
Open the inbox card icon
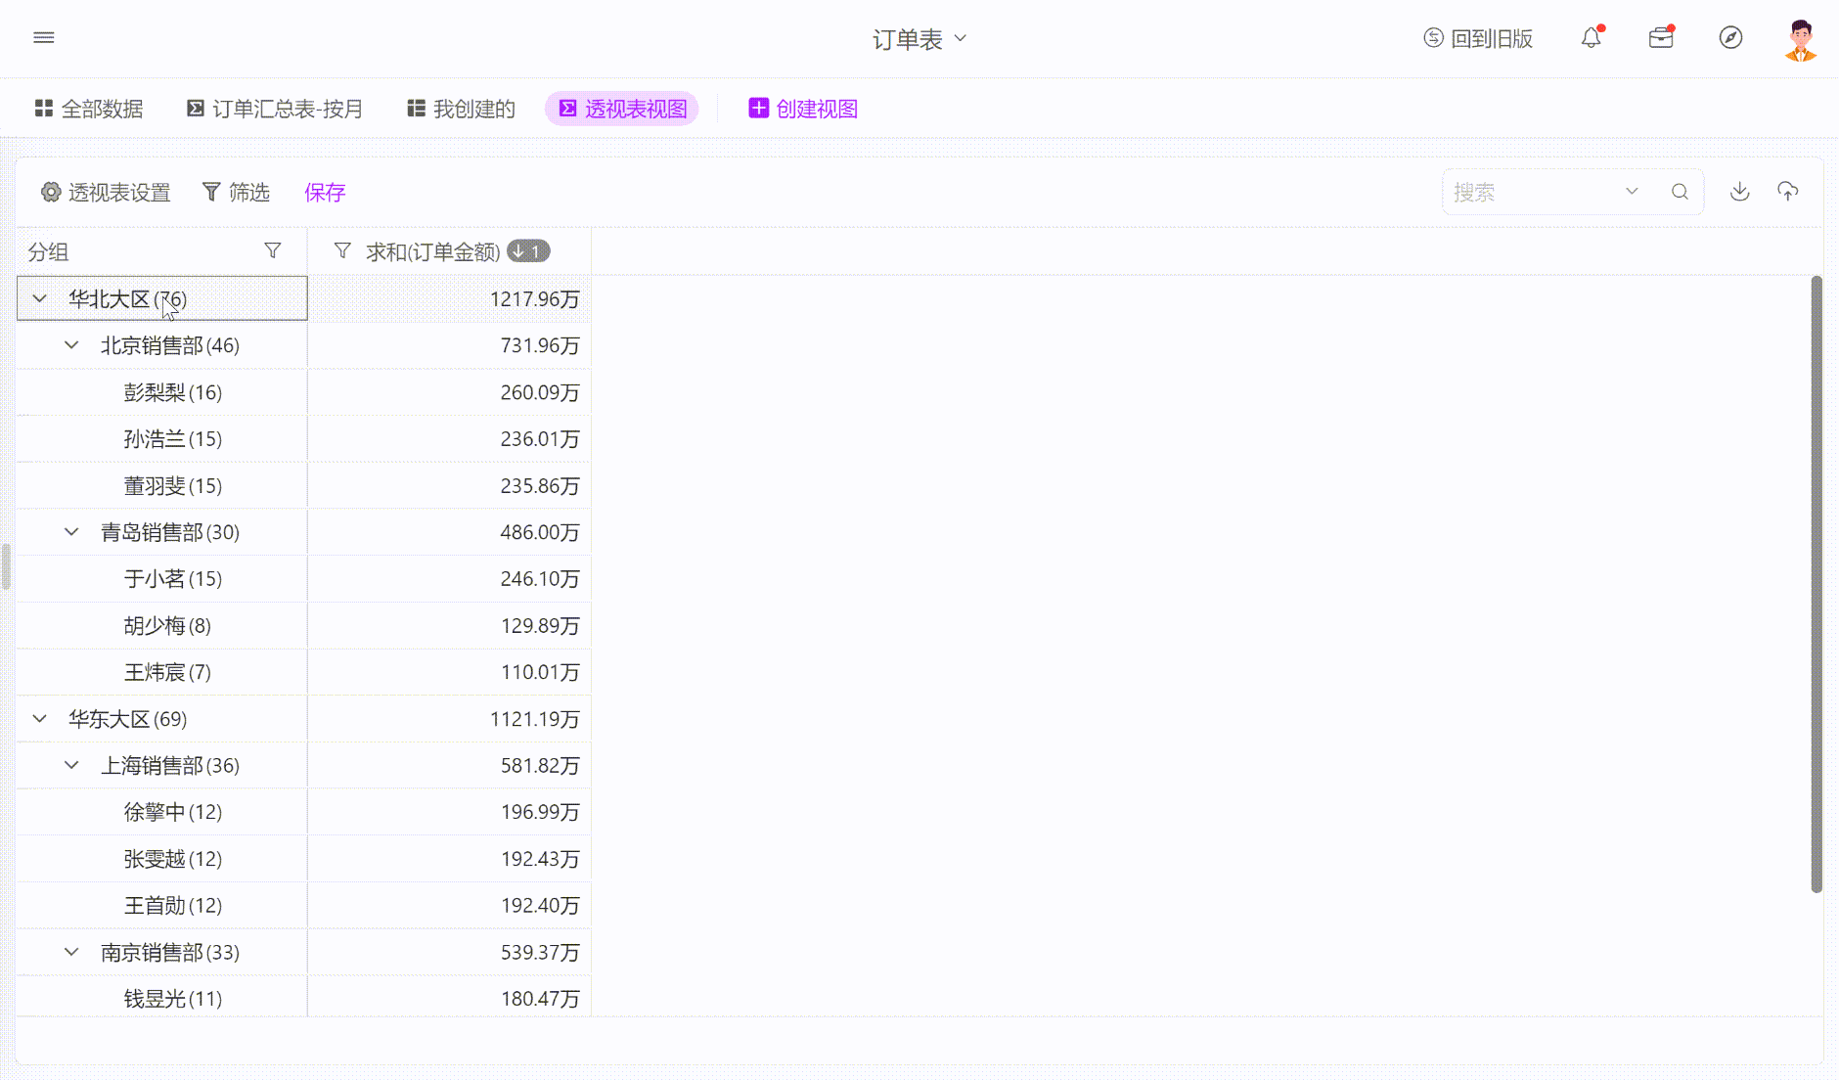(x=1661, y=37)
